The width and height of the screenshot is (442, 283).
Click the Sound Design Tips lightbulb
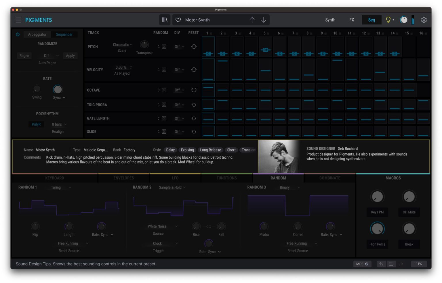[x=388, y=20]
